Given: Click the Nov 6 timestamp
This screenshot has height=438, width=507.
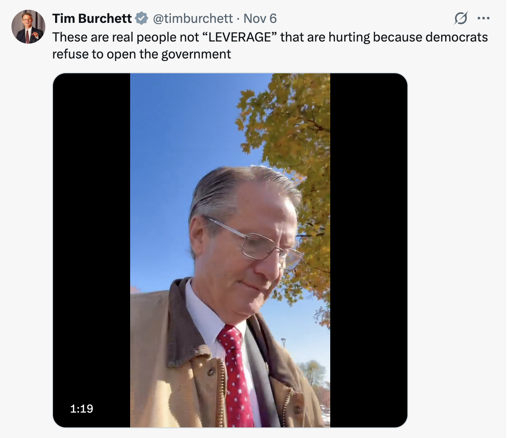Looking at the screenshot, I should coord(260,19).
